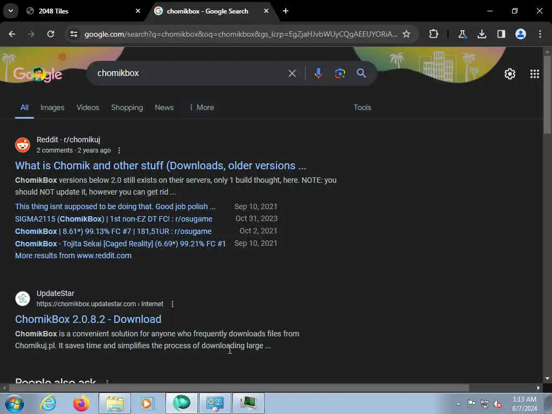This screenshot has height=414, width=552.
Task: Clear the search box text
Action: [x=292, y=73]
